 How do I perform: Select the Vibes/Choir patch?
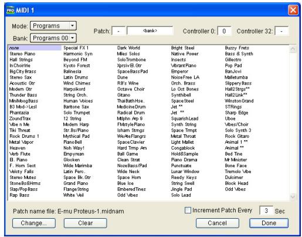(x=236, y=124)
